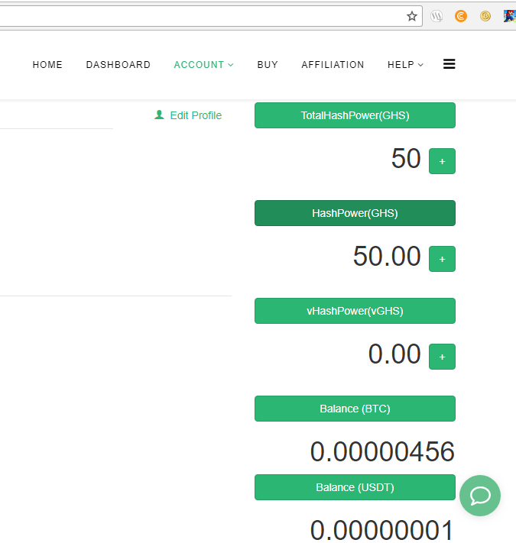Click the HashPower(GHS) header button

[x=355, y=213]
